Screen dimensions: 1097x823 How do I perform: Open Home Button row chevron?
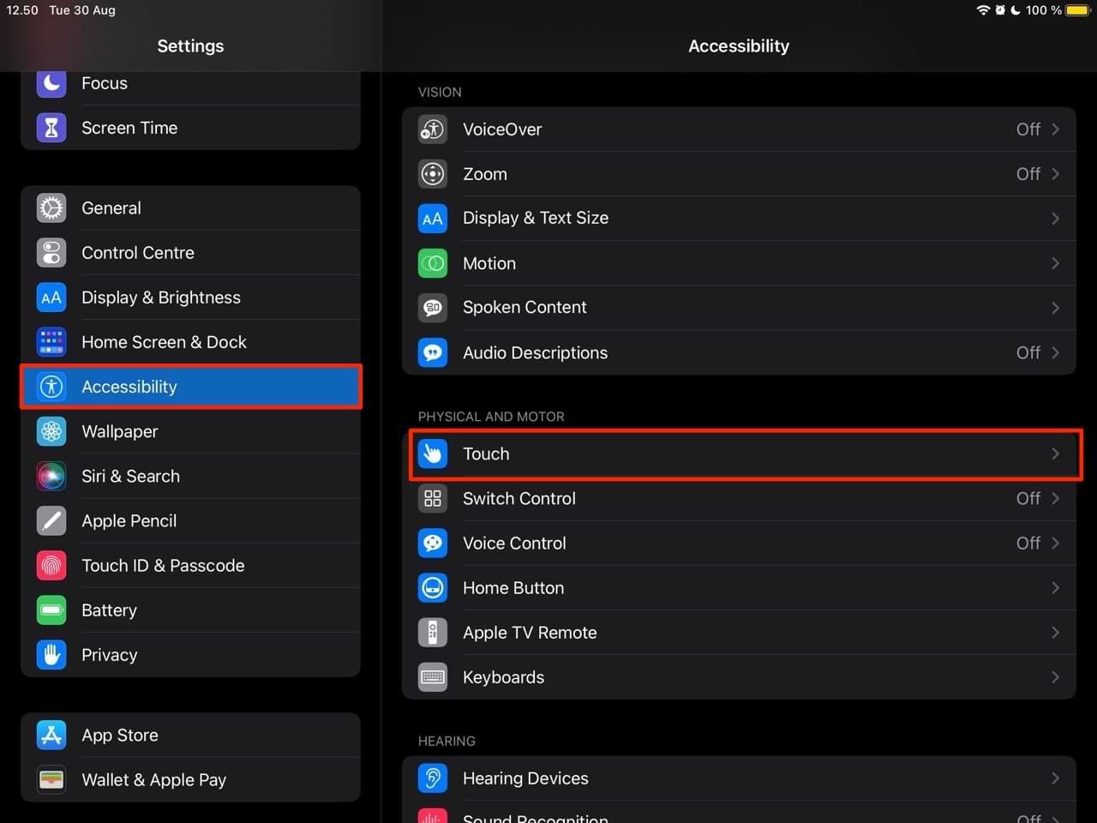tap(1056, 587)
